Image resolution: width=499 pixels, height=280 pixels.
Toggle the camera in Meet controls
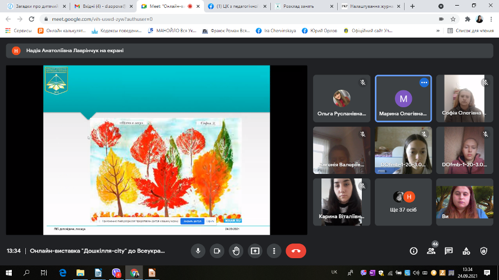(217, 251)
